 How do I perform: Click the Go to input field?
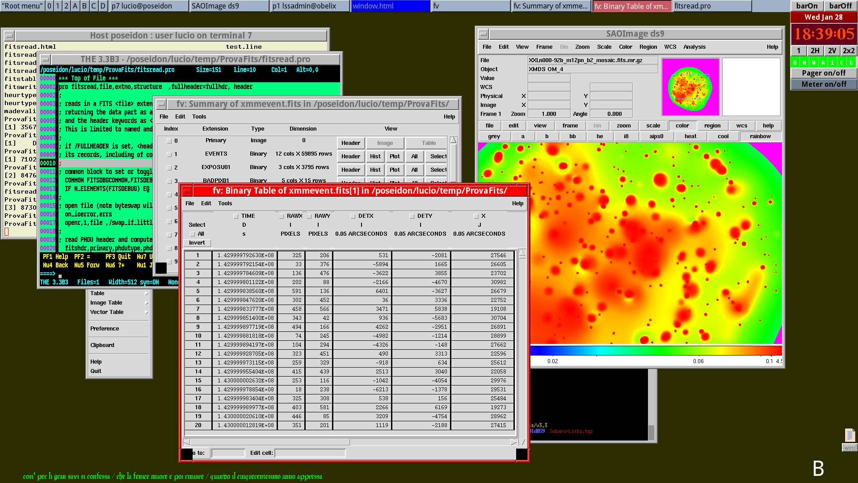[228, 453]
